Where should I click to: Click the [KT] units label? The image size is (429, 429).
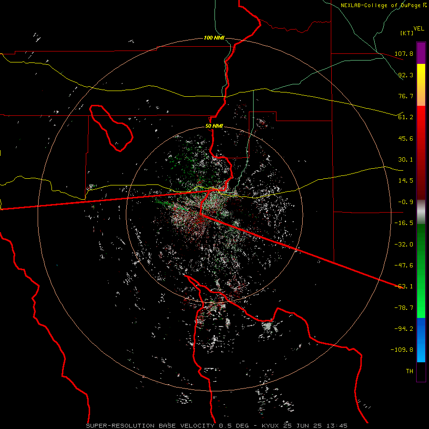[407, 33]
